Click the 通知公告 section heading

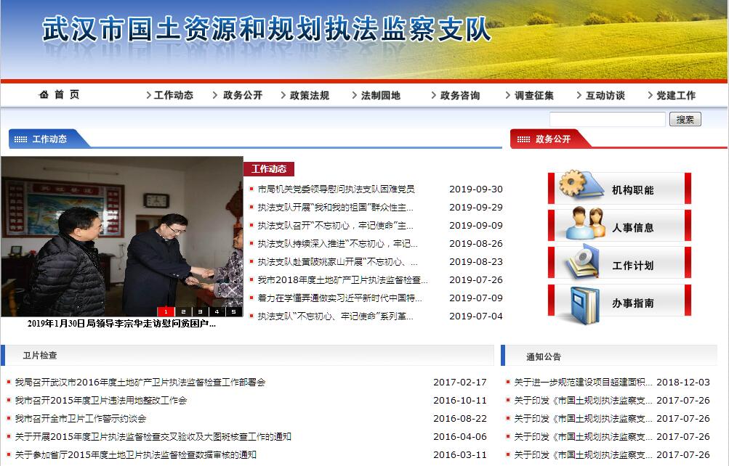tap(544, 356)
